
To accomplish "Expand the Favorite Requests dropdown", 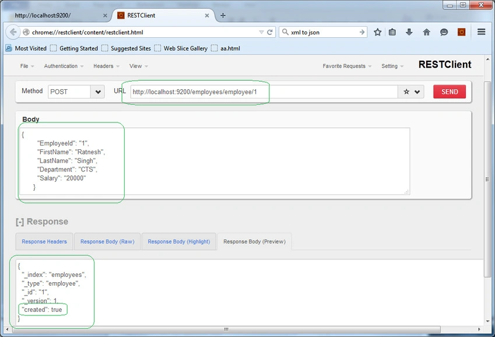I will (x=347, y=66).
